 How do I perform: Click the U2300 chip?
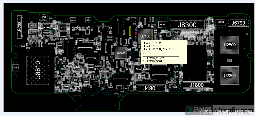(x=230, y=75)
